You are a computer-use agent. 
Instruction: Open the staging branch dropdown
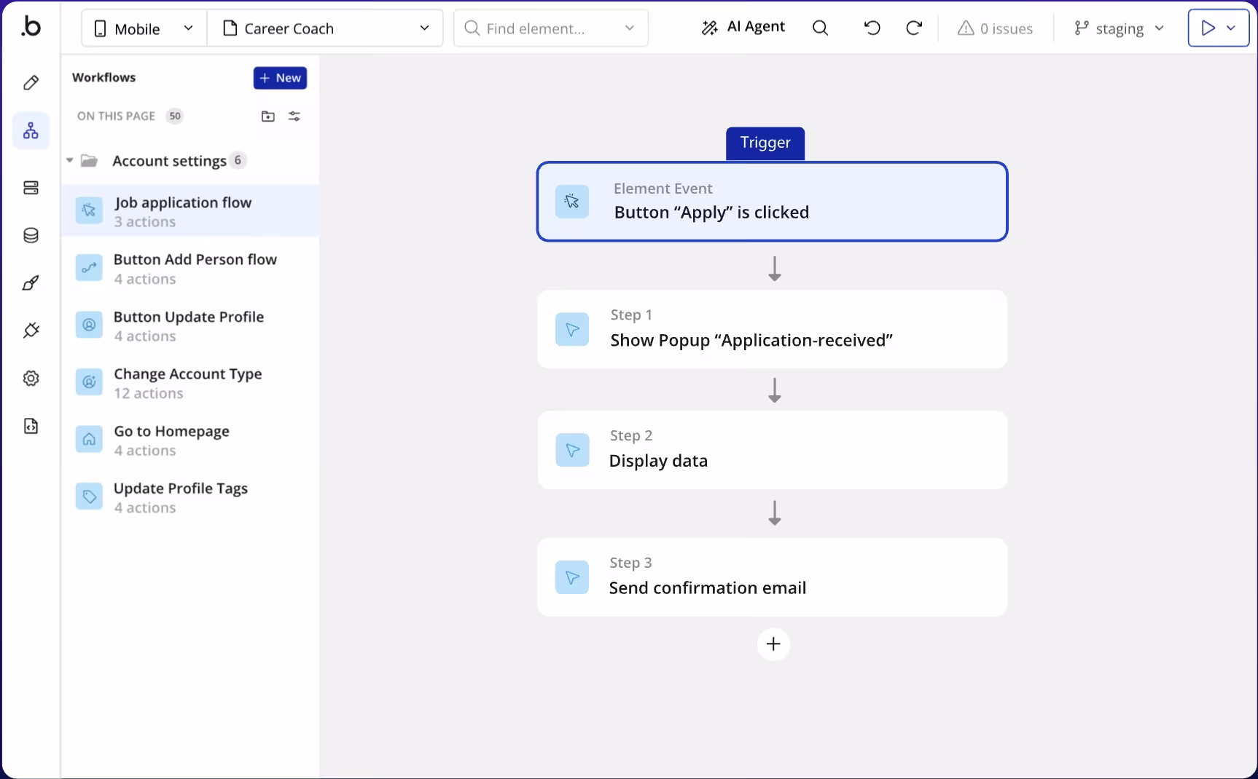(x=1119, y=28)
